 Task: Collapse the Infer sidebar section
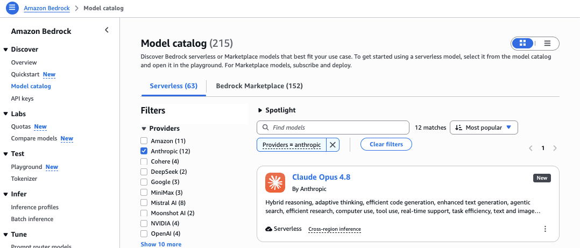(x=6, y=194)
